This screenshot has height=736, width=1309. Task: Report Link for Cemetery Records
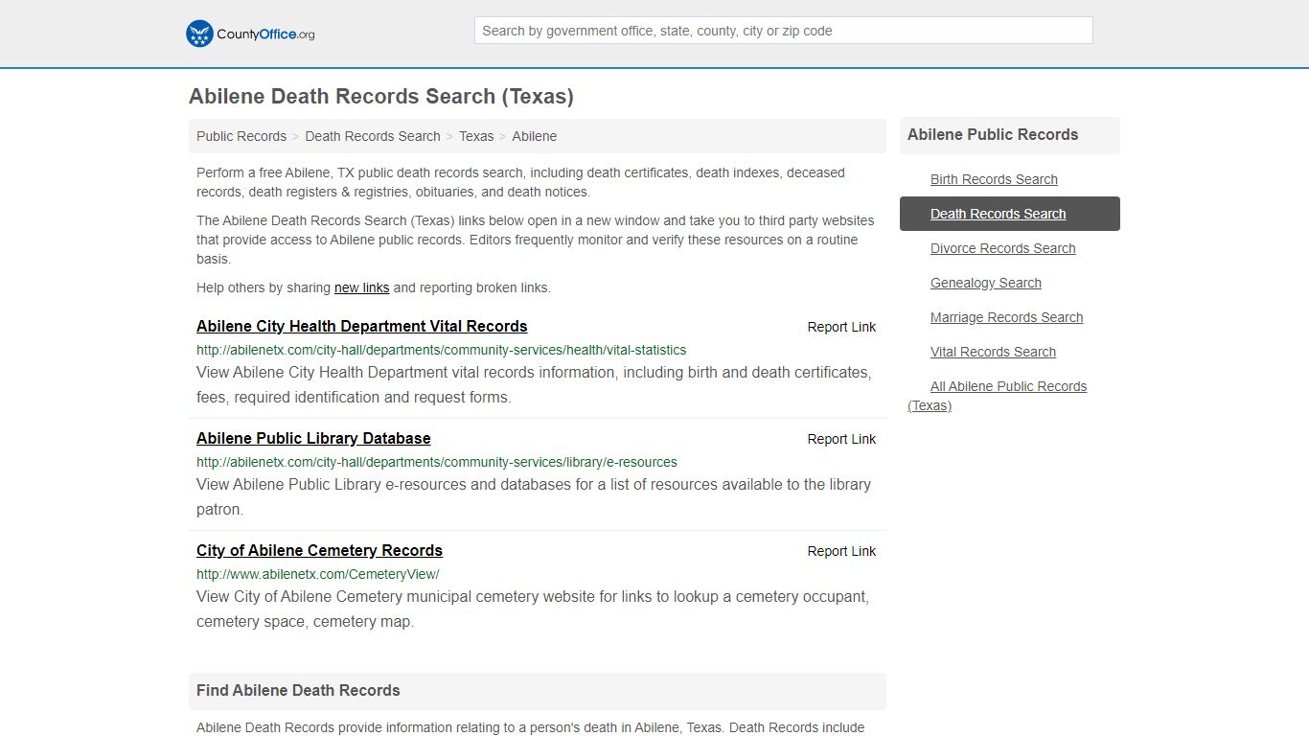click(x=841, y=551)
